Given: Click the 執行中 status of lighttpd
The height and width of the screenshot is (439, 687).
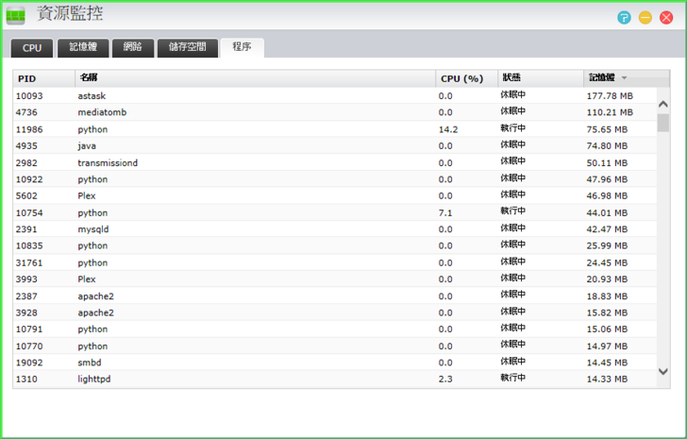Looking at the screenshot, I should 513,378.
